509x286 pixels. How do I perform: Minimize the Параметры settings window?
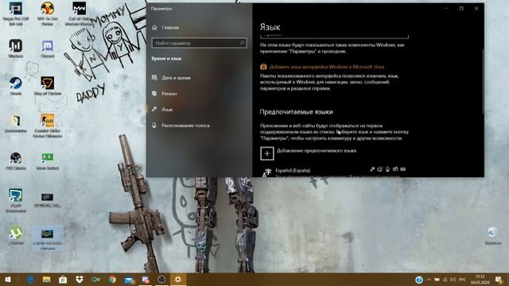[446, 9]
